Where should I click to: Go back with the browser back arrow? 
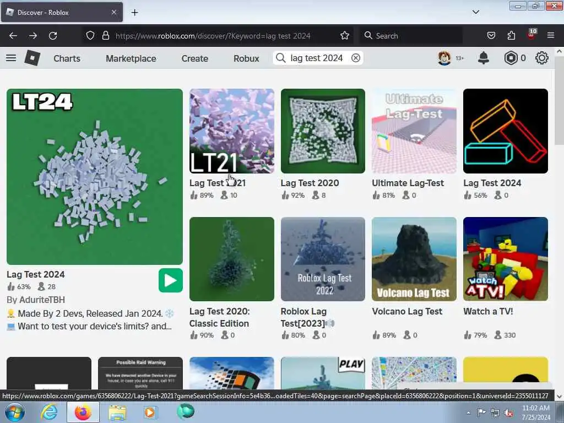tap(13, 36)
